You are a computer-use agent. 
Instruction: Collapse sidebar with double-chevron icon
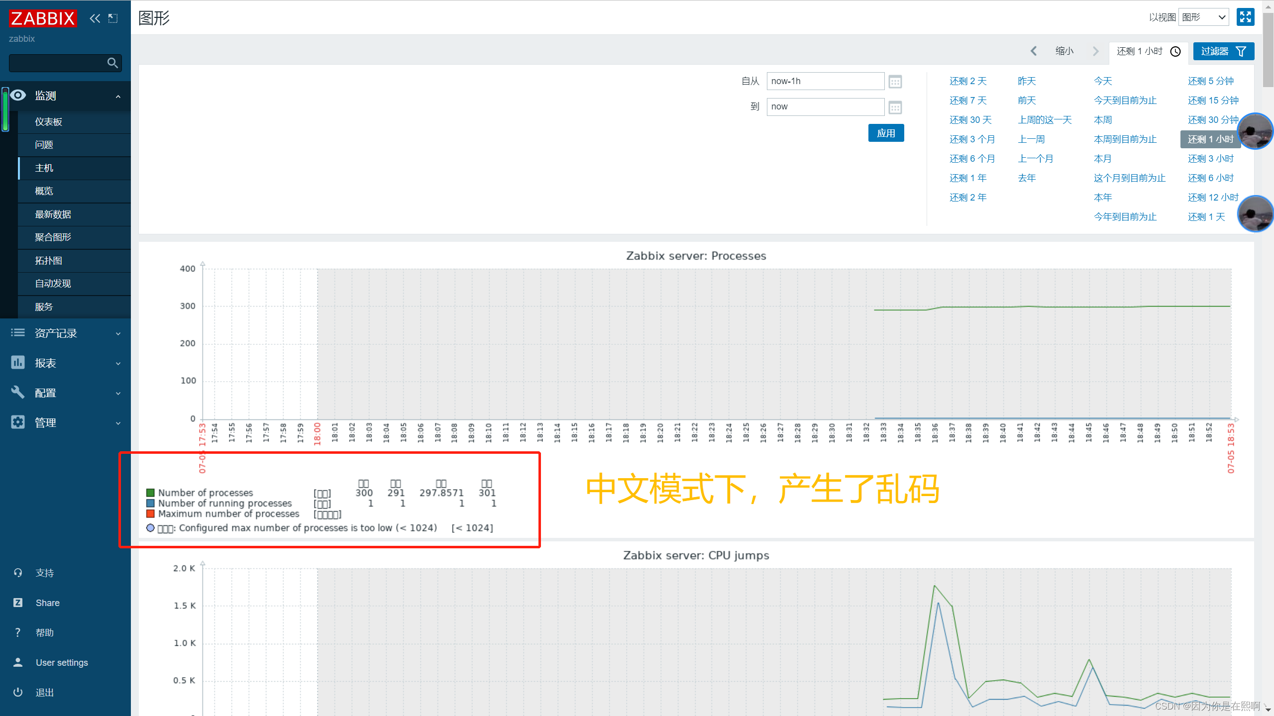click(x=95, y=18)
